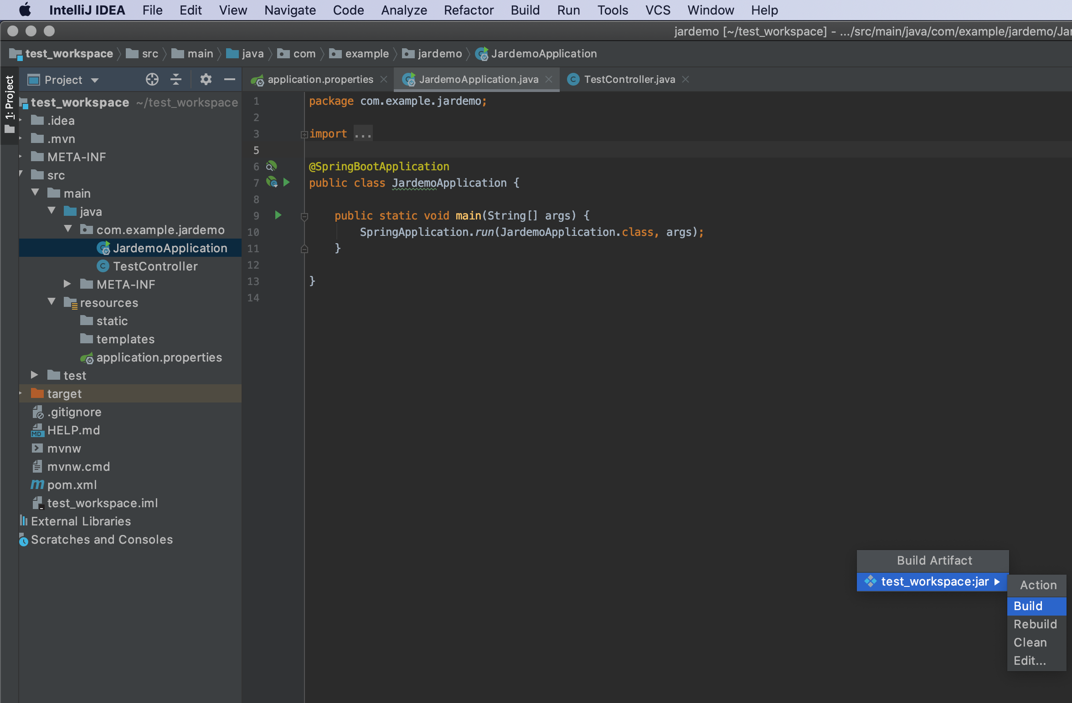Open the Build menu
Screen dimensions: 1072x703
click(525, 10)
